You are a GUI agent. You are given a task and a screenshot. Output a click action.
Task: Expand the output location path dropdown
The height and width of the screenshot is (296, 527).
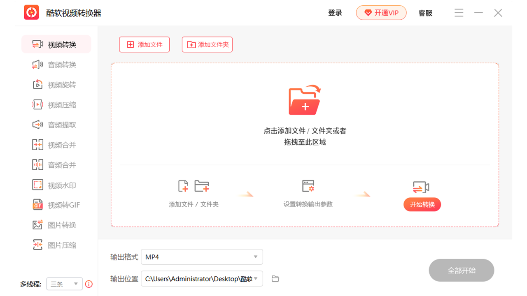pyautogui.click(x=255, y=278)
